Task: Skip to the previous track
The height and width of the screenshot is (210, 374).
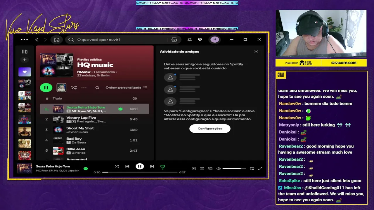Action: point(127,167)
